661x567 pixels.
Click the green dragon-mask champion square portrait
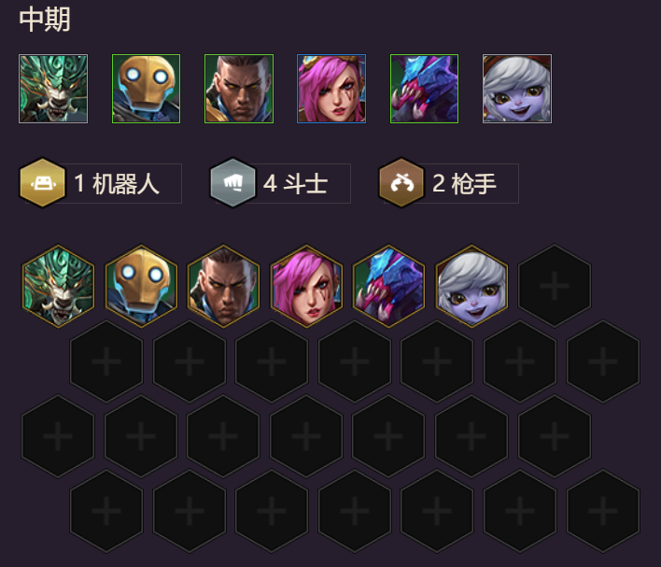pyautogui.click(x=53, y=89)
